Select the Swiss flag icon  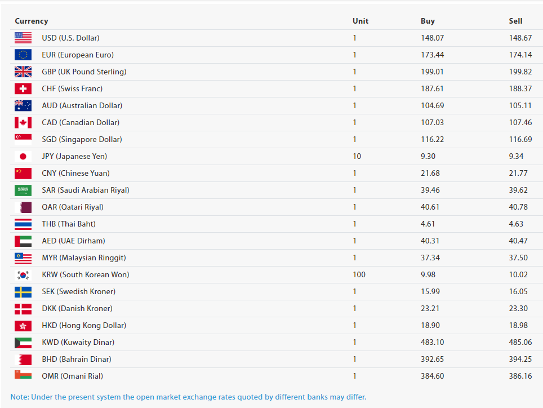[x=23, y=88]
